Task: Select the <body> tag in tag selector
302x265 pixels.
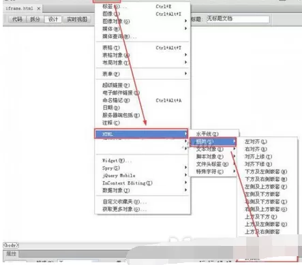Action: pyautogui.click(x=11, y=245)
